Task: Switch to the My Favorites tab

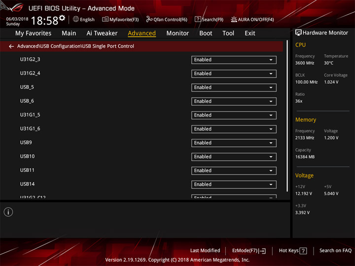Action: click(x=34, y=33)
